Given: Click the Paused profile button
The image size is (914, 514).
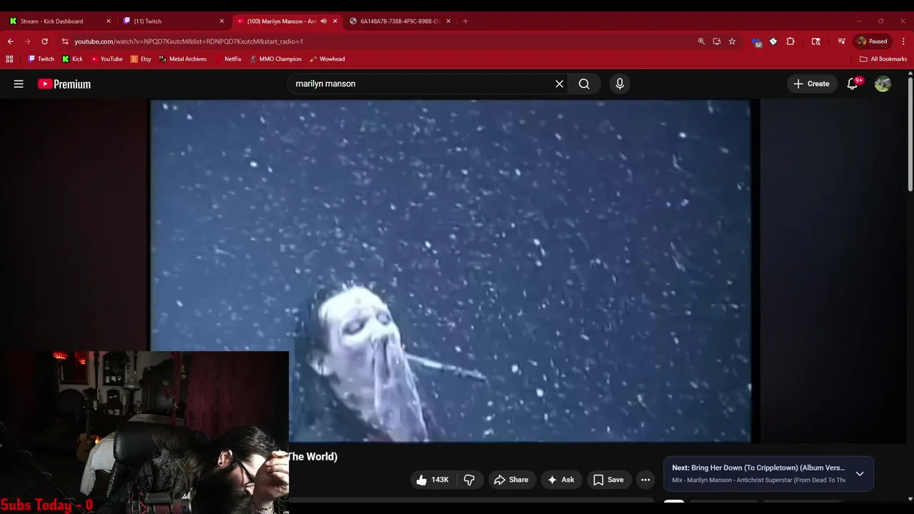Looking at the screenshot, I should tap(872, 41).
